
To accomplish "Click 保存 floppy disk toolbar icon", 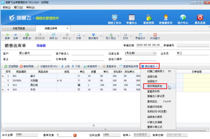I will [54, 35].
